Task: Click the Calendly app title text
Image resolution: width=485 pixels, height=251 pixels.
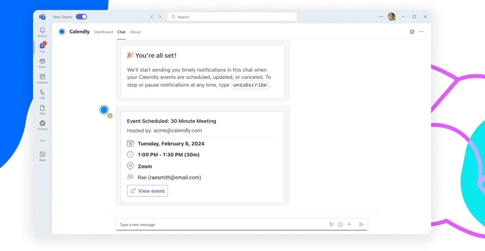Action: (80, 32)
